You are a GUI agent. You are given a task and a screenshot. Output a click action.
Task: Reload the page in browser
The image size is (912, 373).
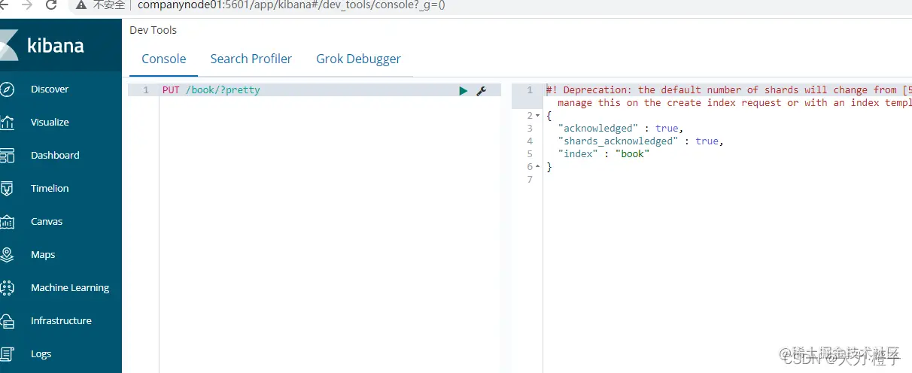(x=51, y=5)
